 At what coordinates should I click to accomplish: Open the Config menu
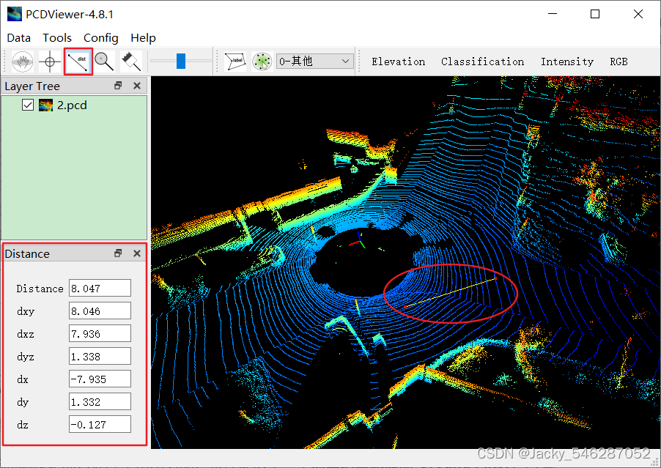(101, 38)
